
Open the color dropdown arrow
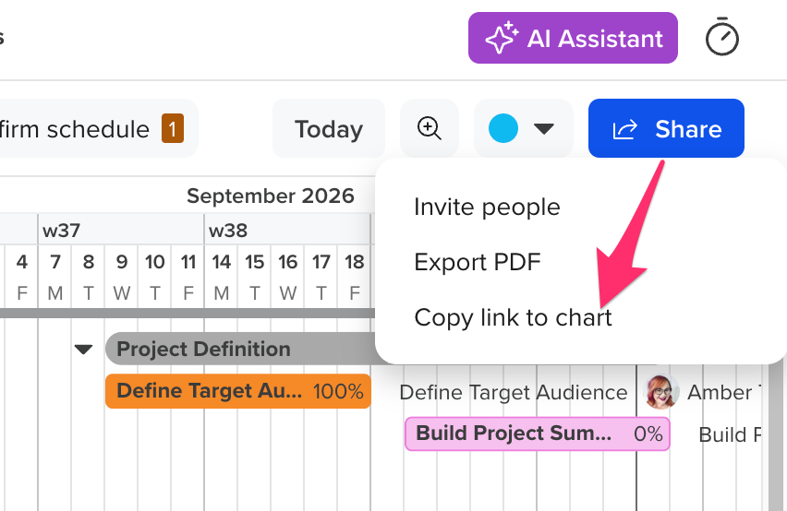(543, 129)
